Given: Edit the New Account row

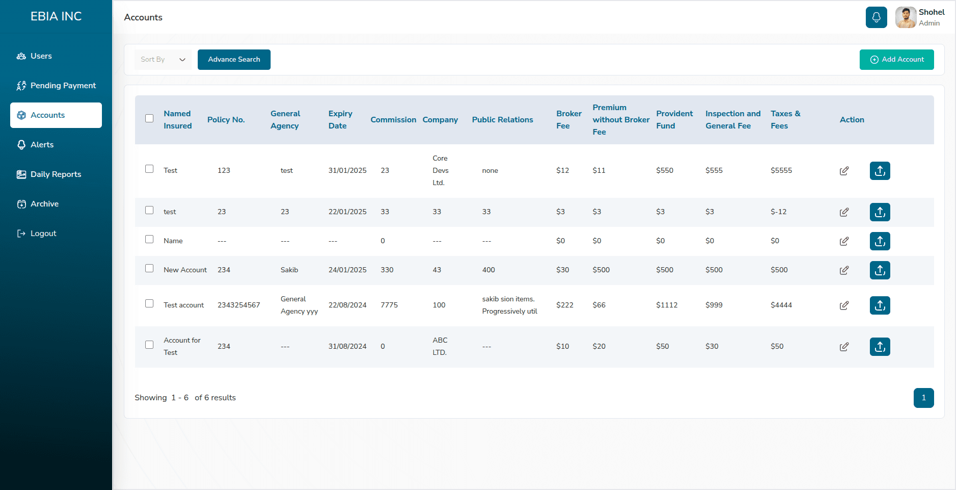Looking at the screenshot, I should (x=844, y=270).
